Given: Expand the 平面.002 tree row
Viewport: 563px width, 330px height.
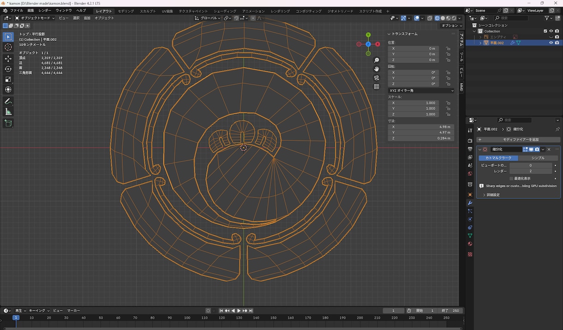Looking at the screenshot, I should click(x=480, y=43).
